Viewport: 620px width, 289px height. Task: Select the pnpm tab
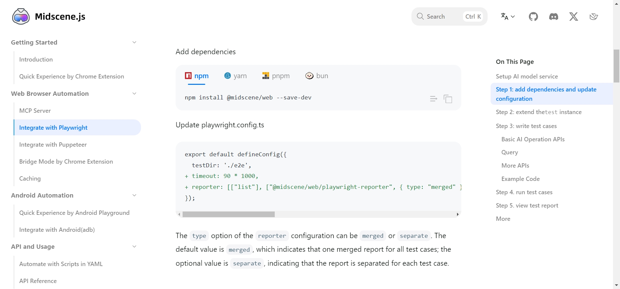276,76
